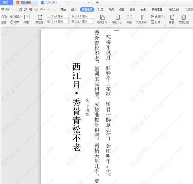Open the 章节 ribbon tab

coord(133,9)
